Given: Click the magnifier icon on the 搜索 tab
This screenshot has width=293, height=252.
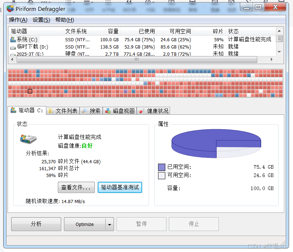Looking at the screenshot, I should pos(85,111).
